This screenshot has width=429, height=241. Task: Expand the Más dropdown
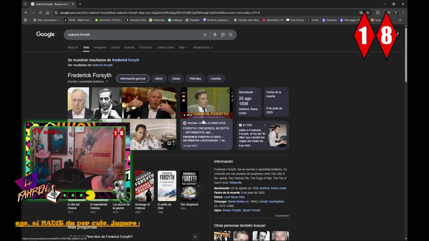183,48
